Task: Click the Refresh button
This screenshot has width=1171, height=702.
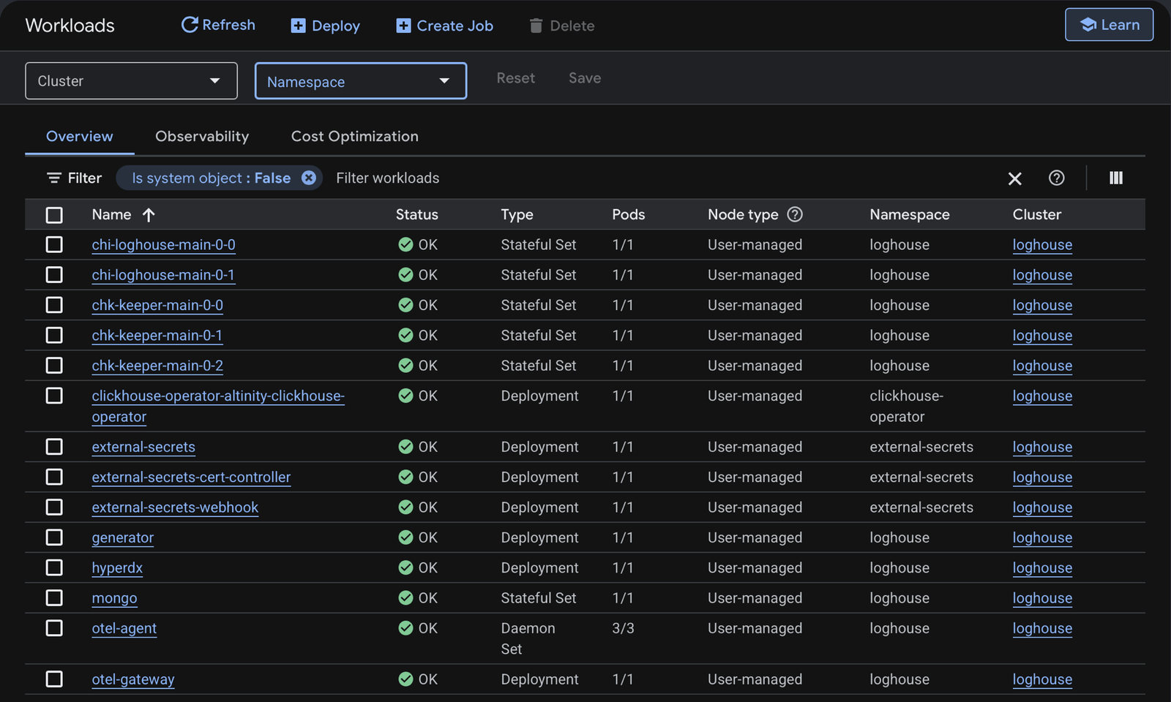Action: (x=218, y=25)
